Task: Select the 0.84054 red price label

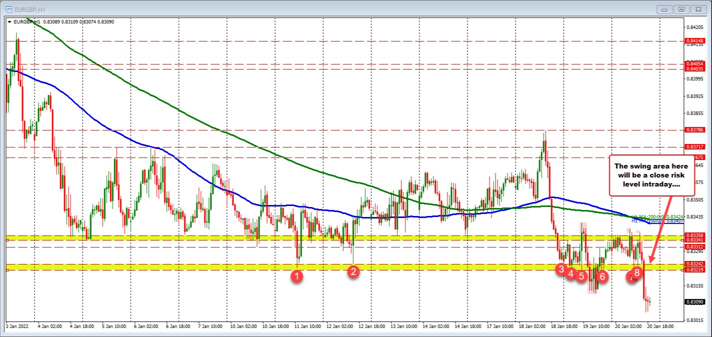Action: 695,64
